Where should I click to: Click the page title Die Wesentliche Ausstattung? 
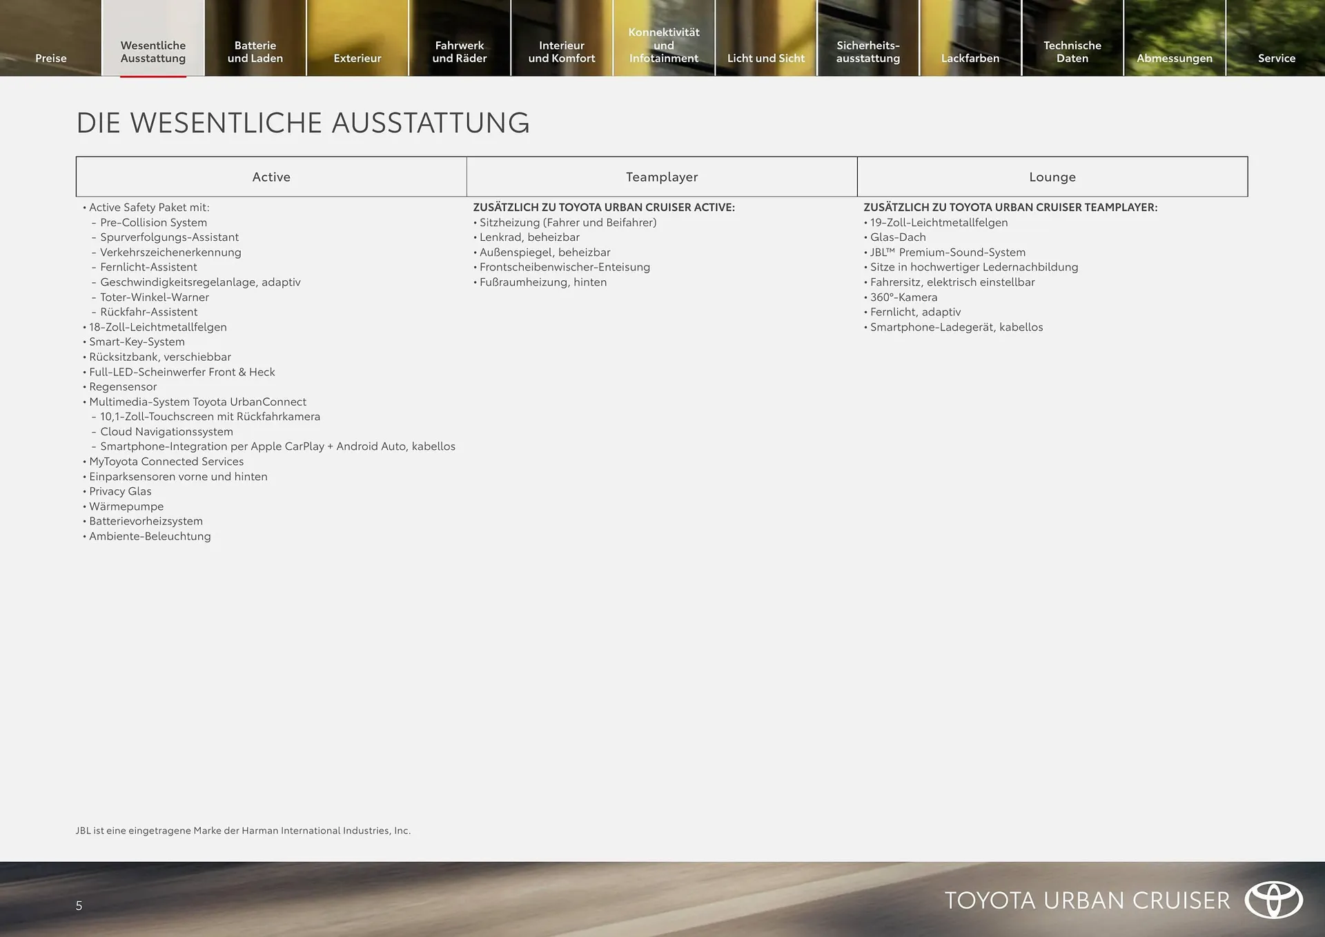303,123
